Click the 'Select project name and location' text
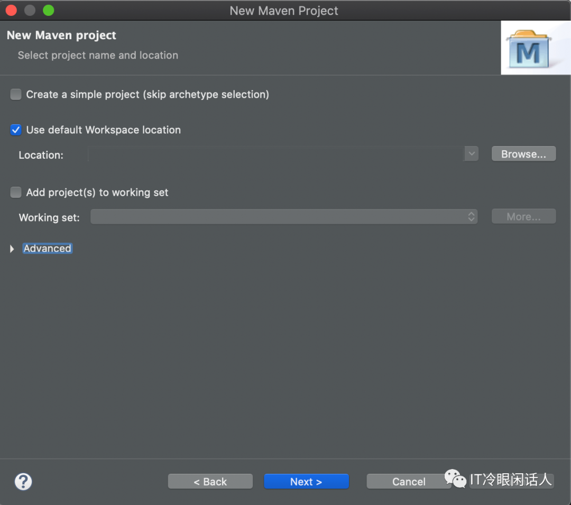Image resolution: width=571 pixels, height=505 pixels. (98, 55)
